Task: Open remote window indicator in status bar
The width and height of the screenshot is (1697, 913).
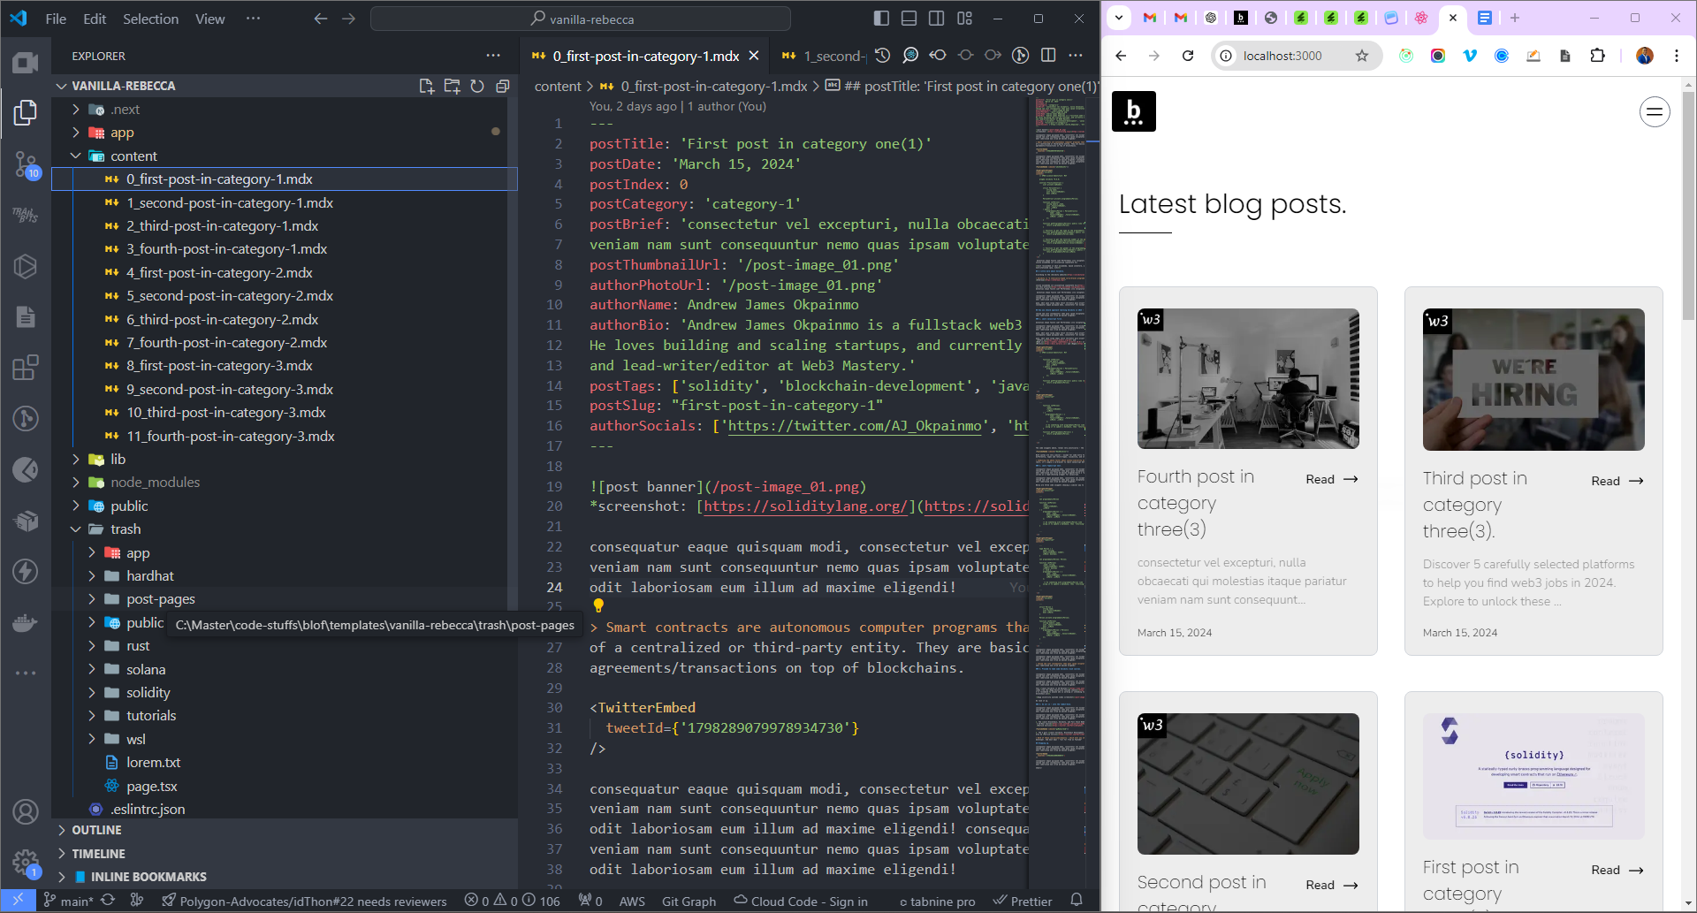Action: [18, 901]
